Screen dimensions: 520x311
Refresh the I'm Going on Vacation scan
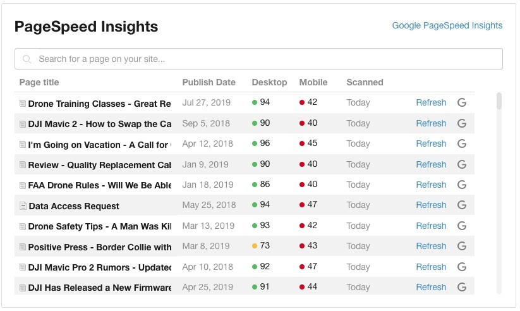(431, 143)
